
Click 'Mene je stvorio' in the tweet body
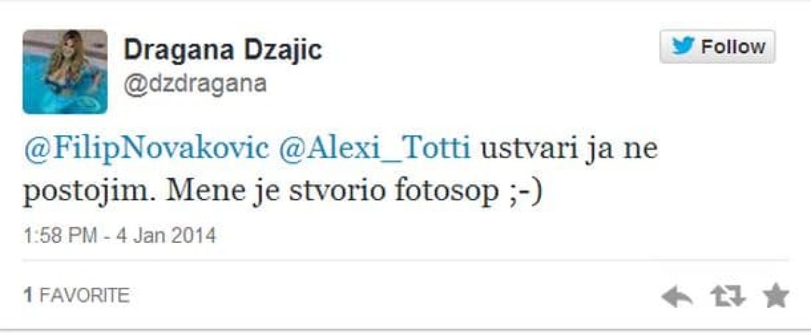click(276, 193)
